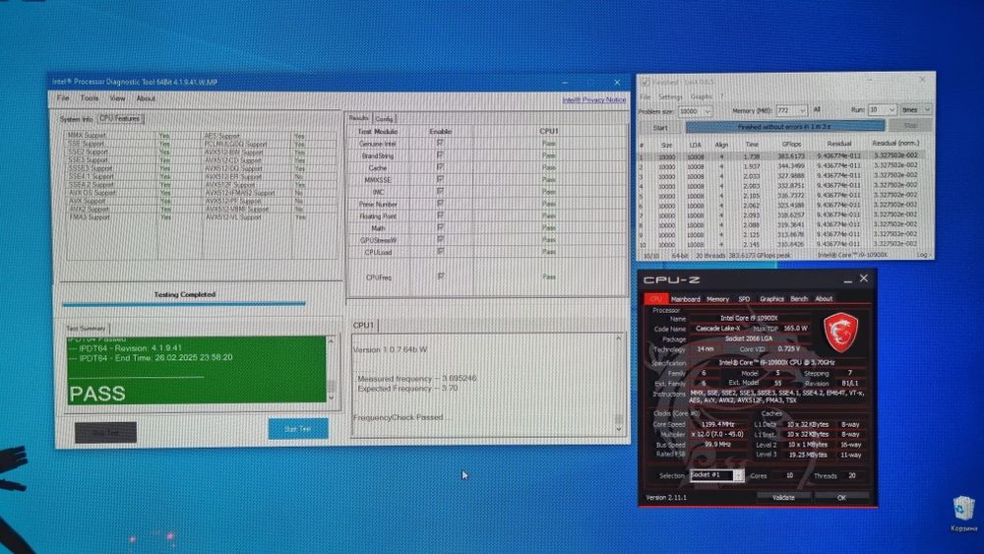Click the Validate button in CPU-Z
The width and height of the screenshot is (984, 554).
[x=782, y=497]
